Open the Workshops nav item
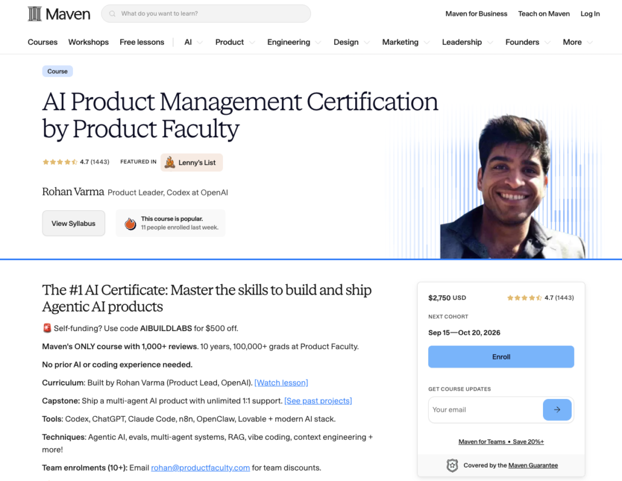Viewport: 622px width, 481px height. click(x=89, y=42)
